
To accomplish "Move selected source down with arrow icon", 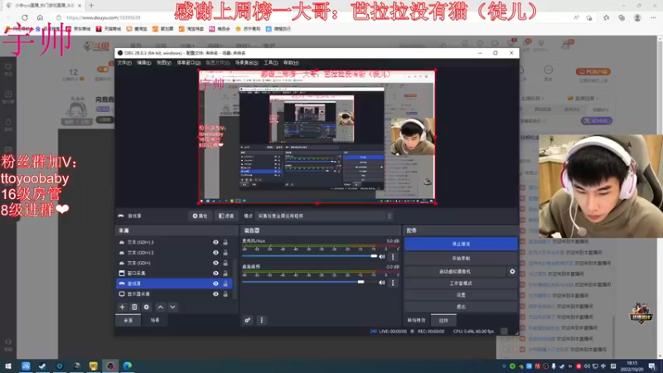I will 172,307.
